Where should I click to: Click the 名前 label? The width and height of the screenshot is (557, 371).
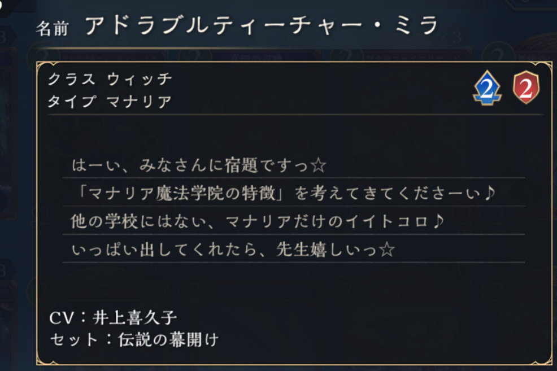coord(52,28)
